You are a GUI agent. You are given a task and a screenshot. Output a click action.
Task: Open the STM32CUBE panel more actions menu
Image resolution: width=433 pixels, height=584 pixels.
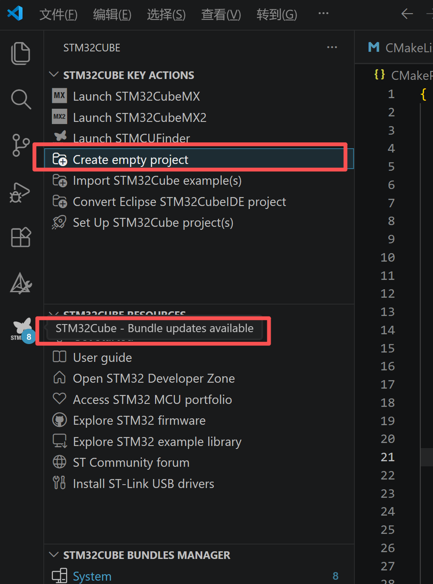click(332, 48)
